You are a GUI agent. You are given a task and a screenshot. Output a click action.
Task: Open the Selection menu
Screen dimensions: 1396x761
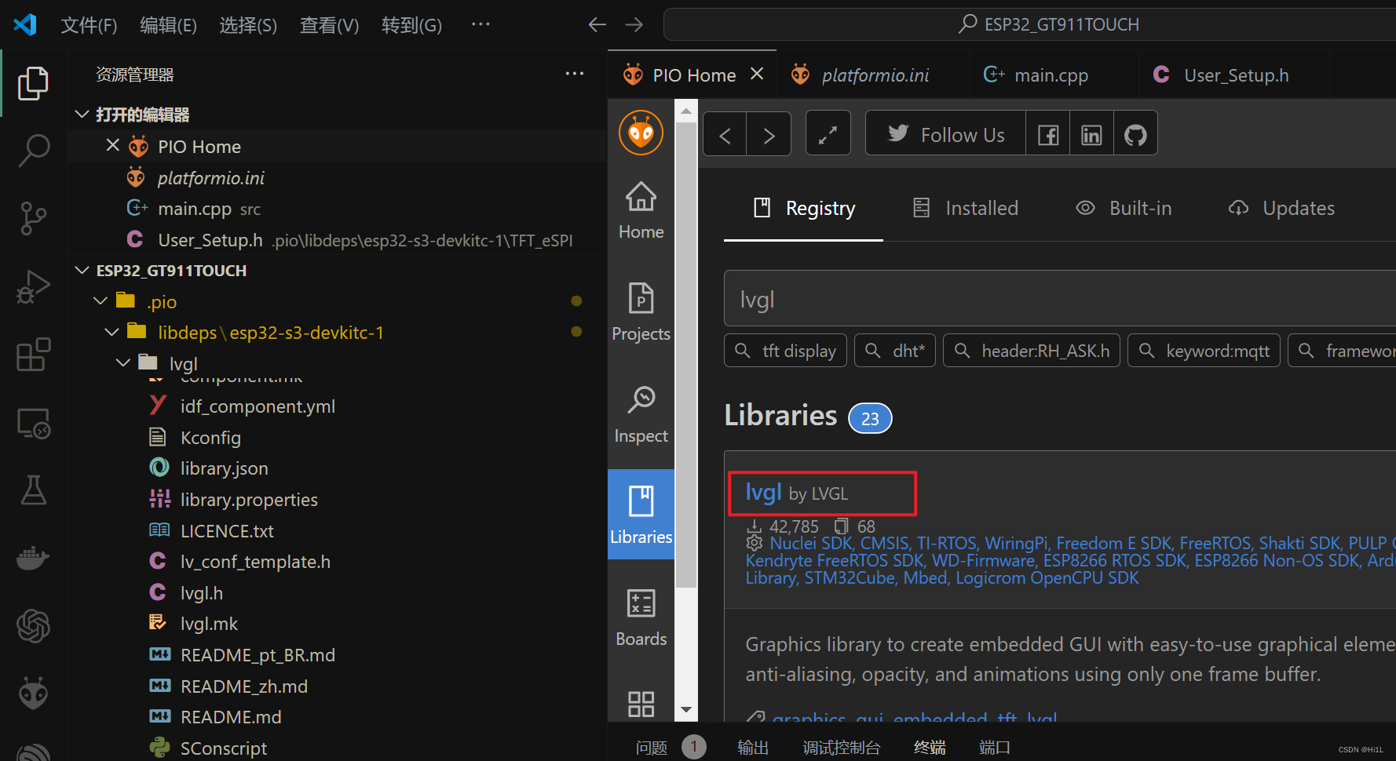[x=248, y=25]
